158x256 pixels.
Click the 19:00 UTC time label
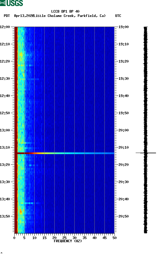click(123, 27)
